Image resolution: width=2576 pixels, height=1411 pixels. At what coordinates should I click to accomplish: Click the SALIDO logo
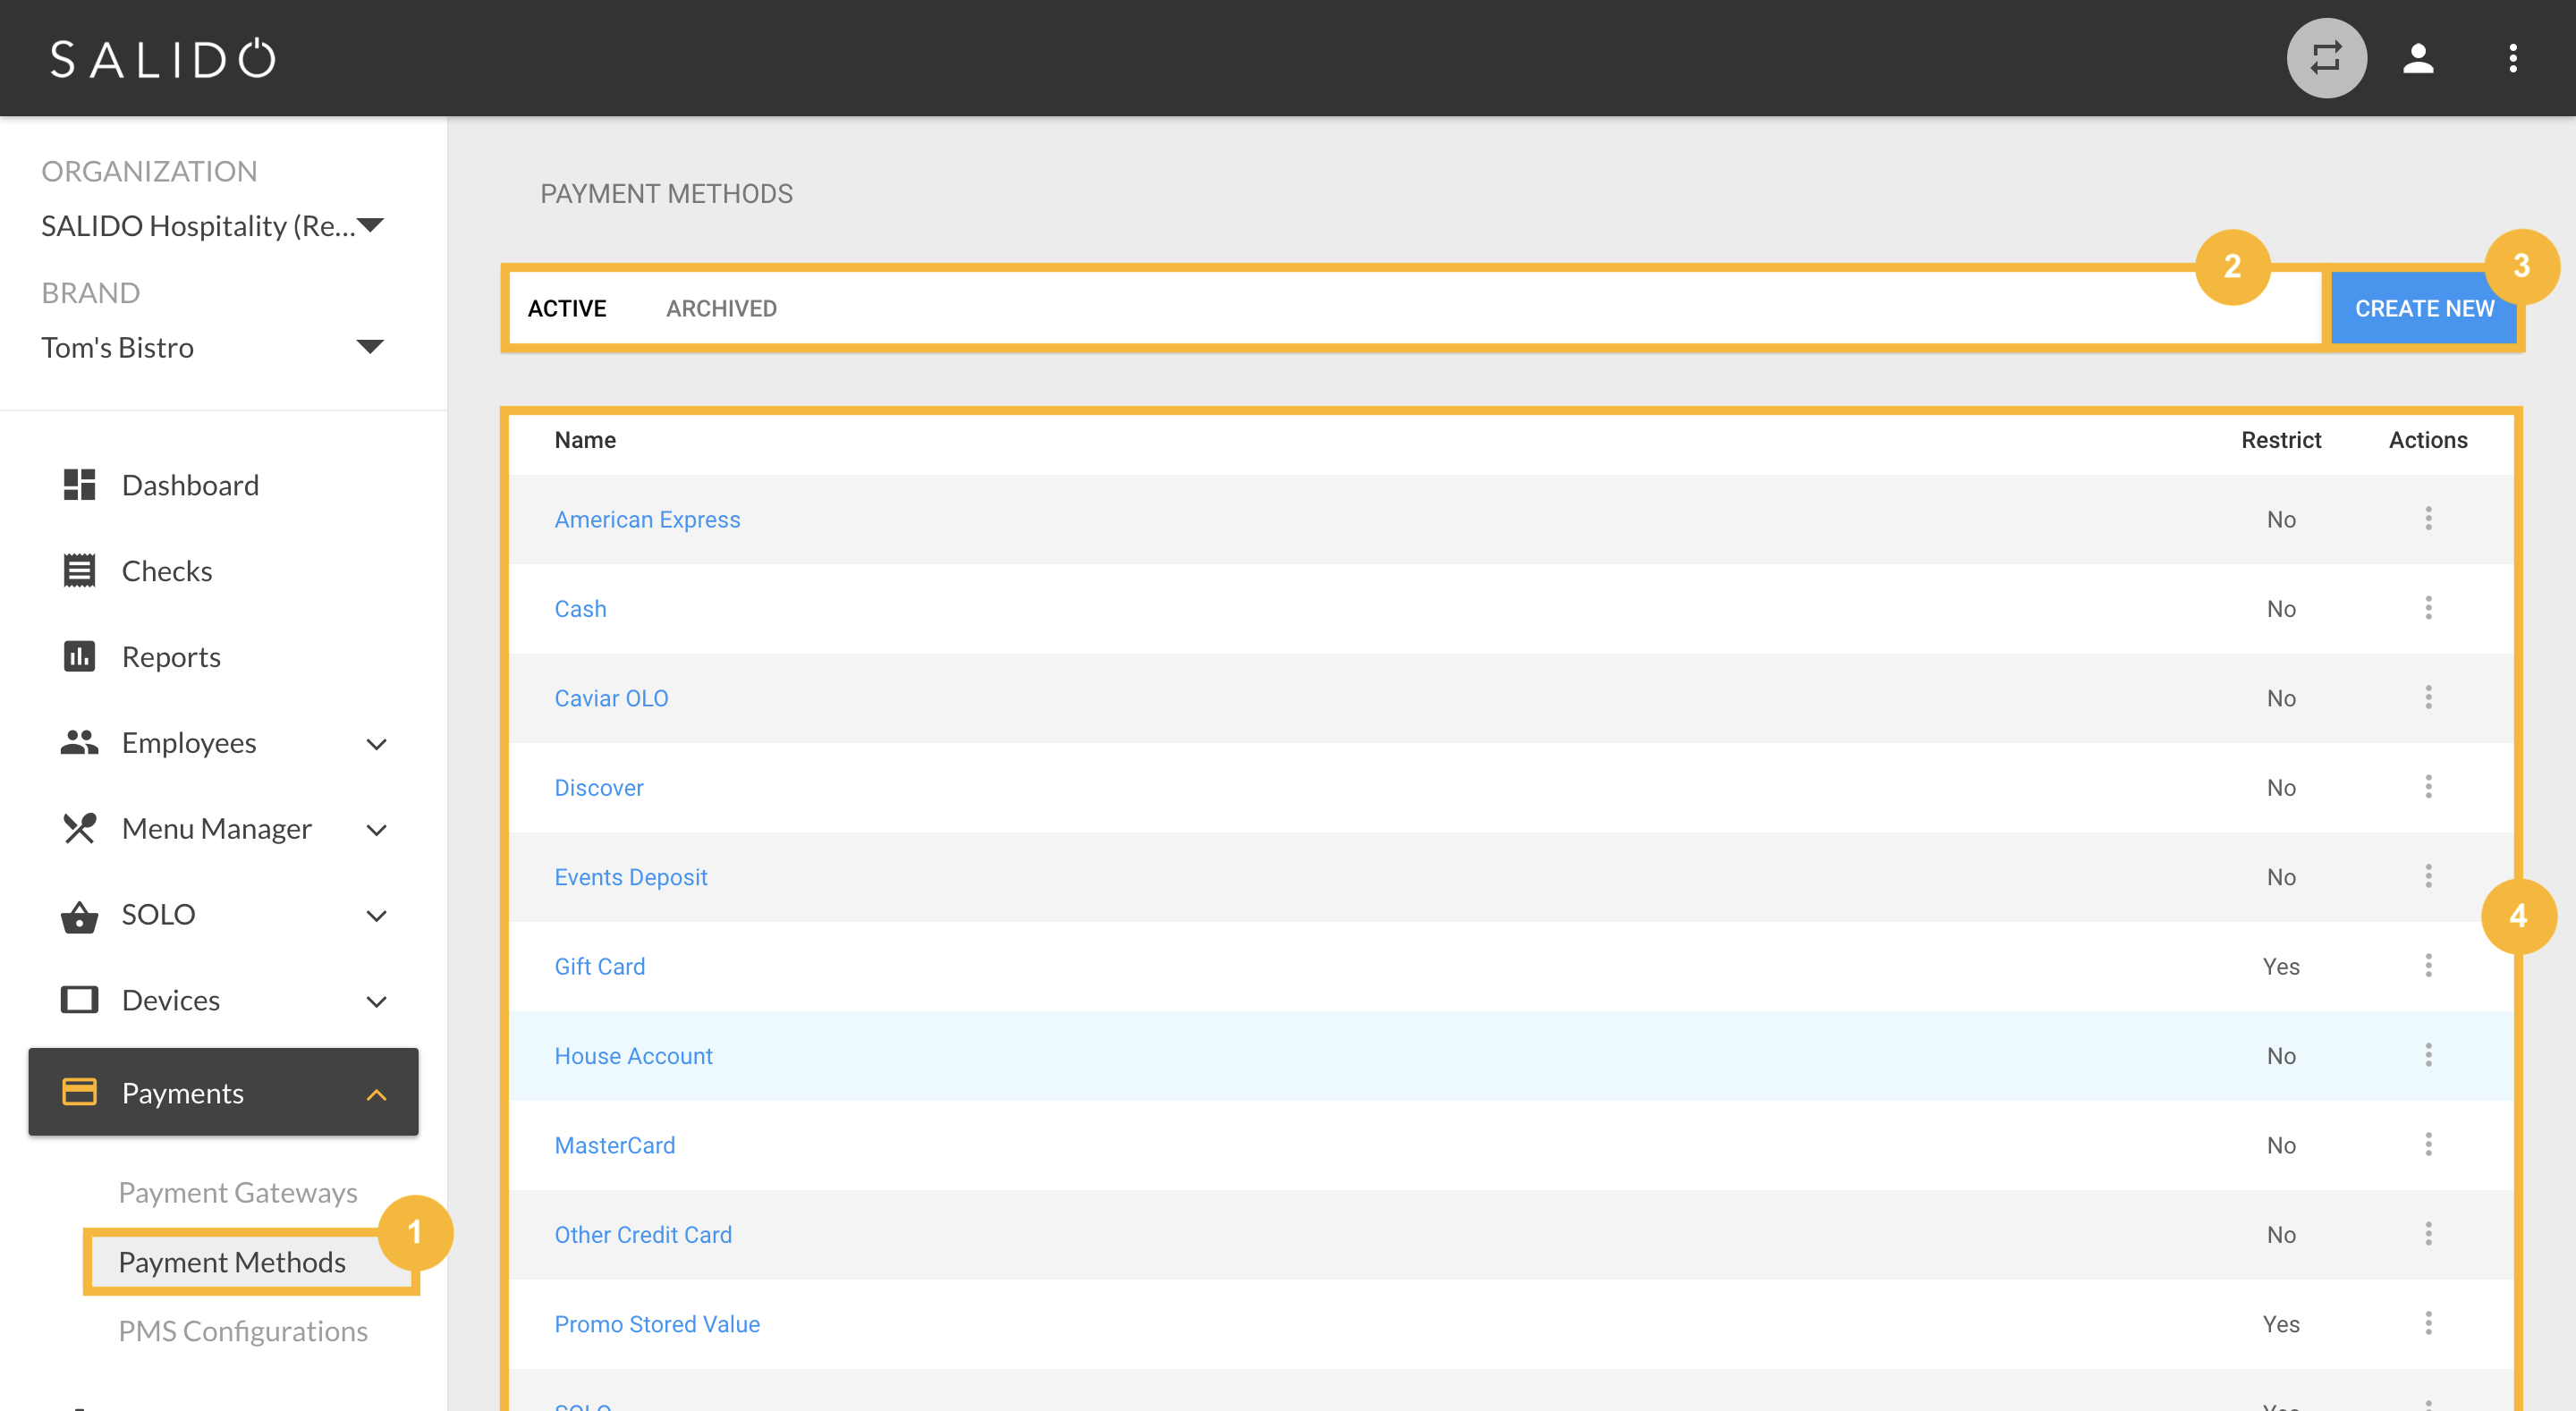[164, 58]
